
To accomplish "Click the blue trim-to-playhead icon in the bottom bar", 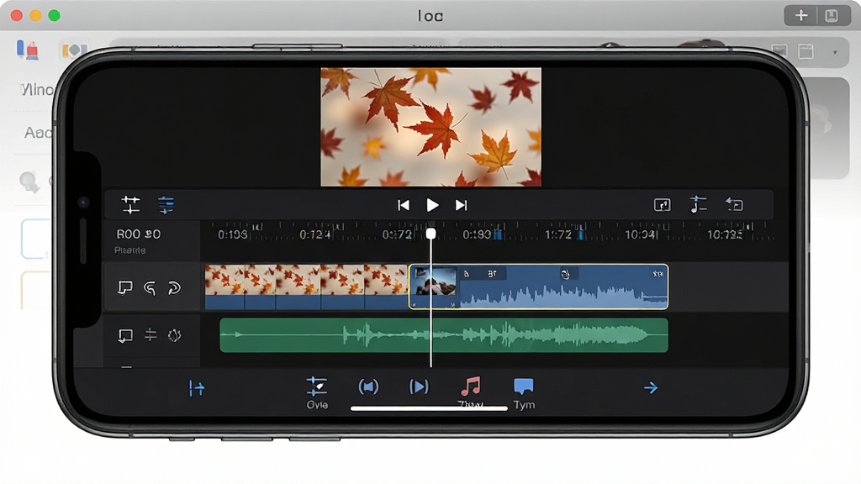I will [x=197, y=388].
